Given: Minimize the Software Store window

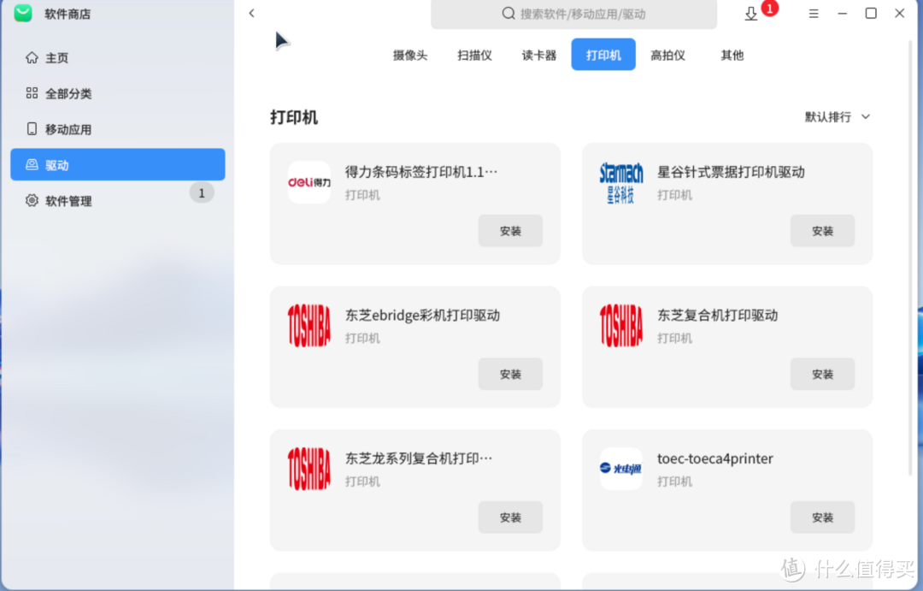Looking at the screenshot, I should click(843, 13).
